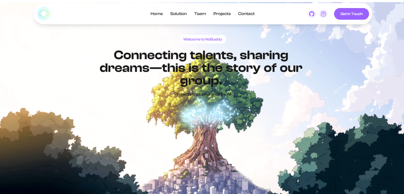404x194 pixels.
Task: Click the purple Get in Touch button
Action: 351,14
